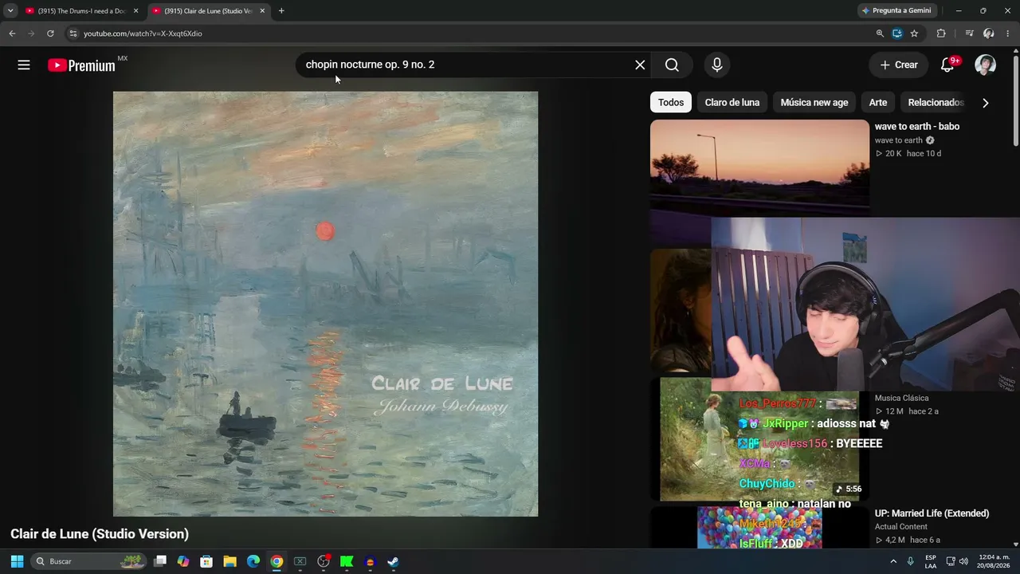
Task: Open File Explorer from taskbar
Action: point(229,561)
